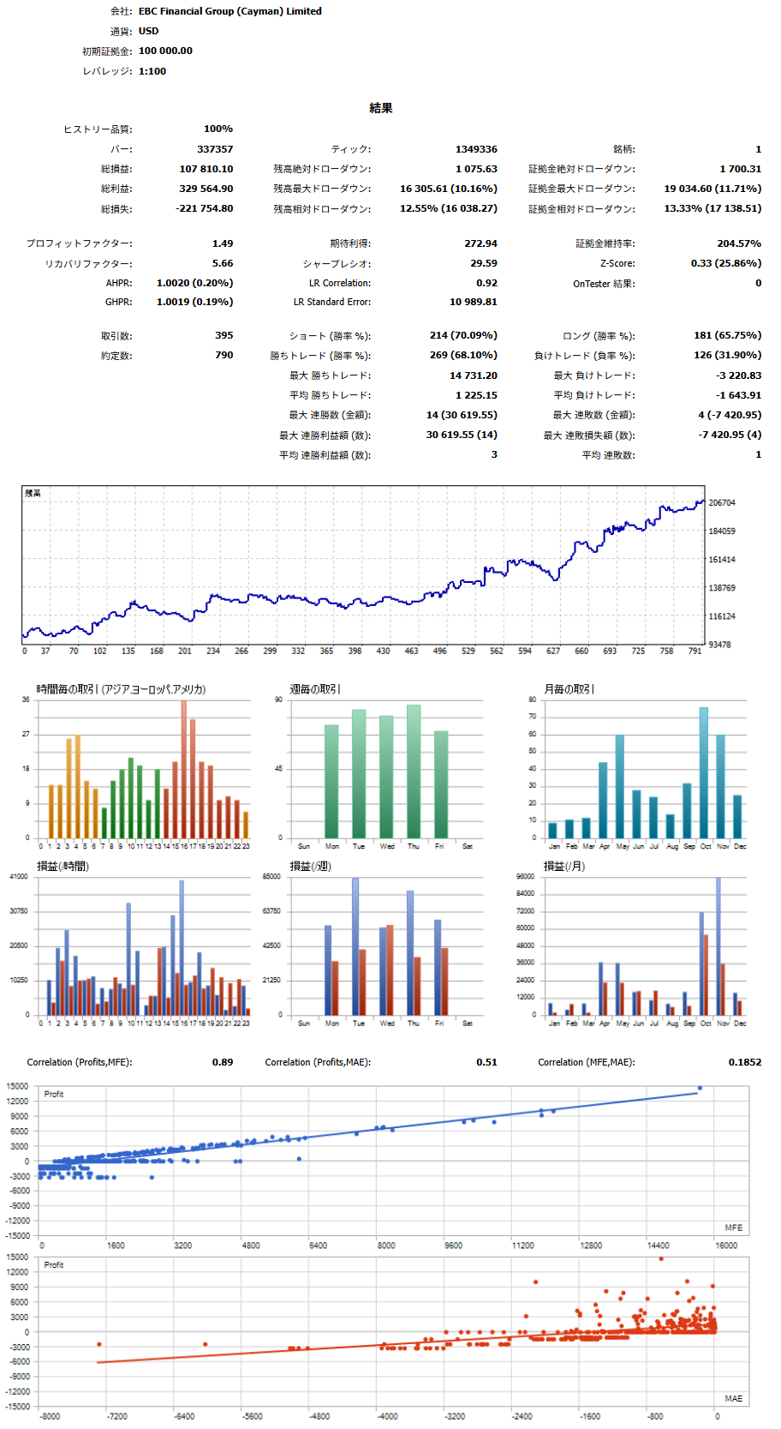Click the hourly trades chart title

click(121, 689)
